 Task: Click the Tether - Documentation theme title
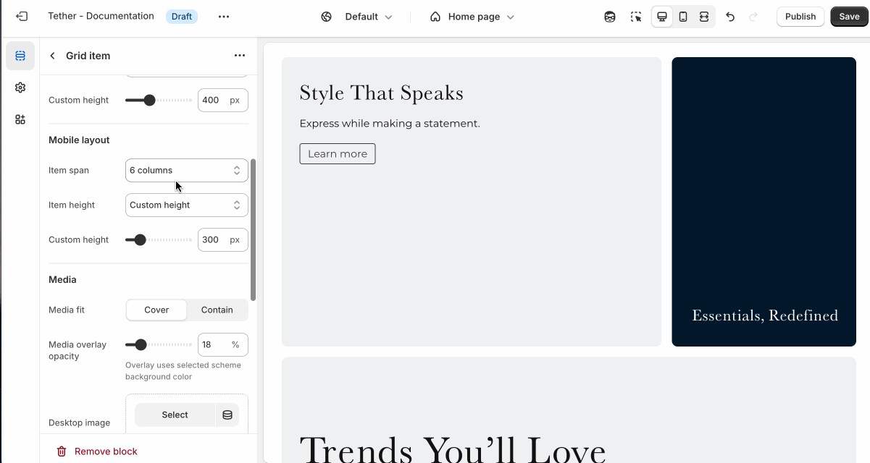[101, 16]
